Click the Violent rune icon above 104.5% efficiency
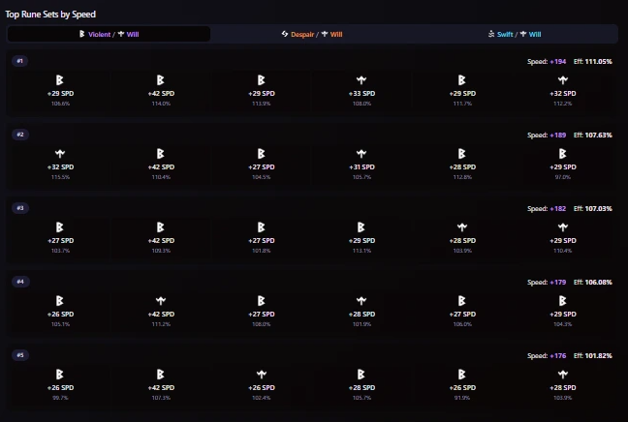The height and width of the screenshot is (422, 628). [x=261, y=154]
